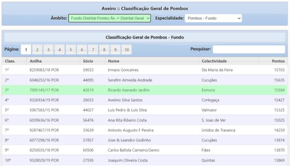The width and height of the screenshot is (290, 166).
Task: Sort by Nome column header
Action: point(114,61)
